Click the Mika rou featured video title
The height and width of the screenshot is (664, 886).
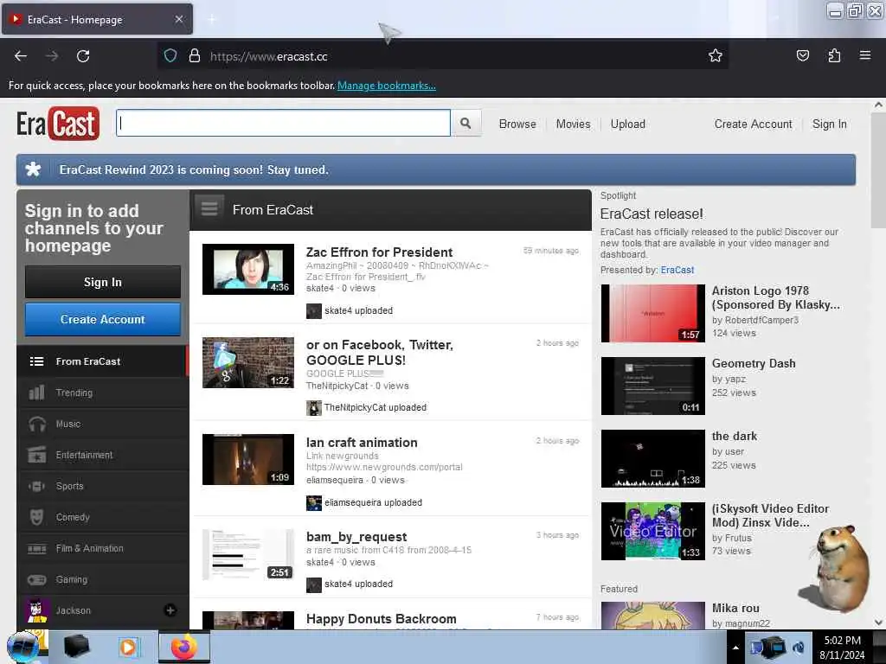735,608
